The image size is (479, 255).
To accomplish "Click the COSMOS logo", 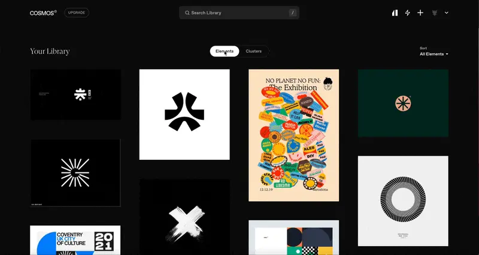I will pyautogui.click(x=43, y=13).
